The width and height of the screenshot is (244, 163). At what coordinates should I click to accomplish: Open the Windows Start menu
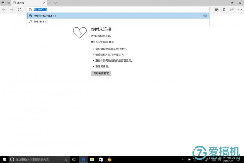click(x=4, y=159)
